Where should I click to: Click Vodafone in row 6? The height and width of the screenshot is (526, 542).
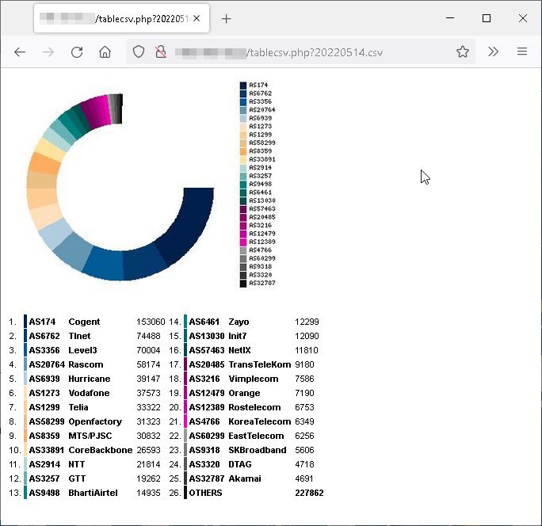point(89,393)
